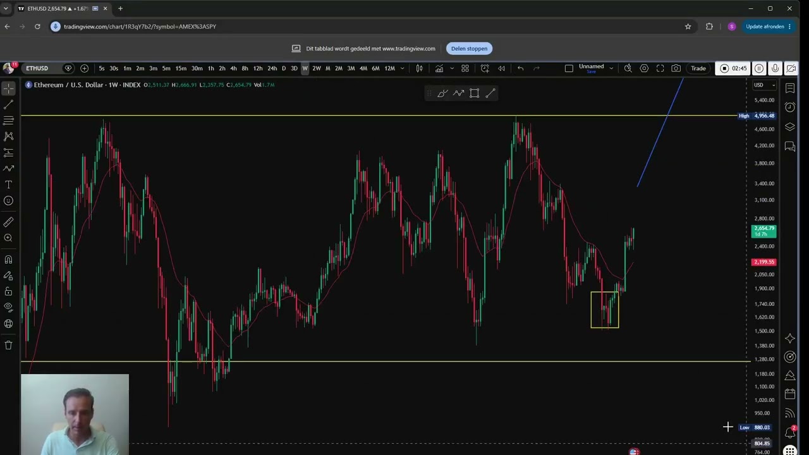
Task: Open browser tab list dropdown
Action: 6,8
